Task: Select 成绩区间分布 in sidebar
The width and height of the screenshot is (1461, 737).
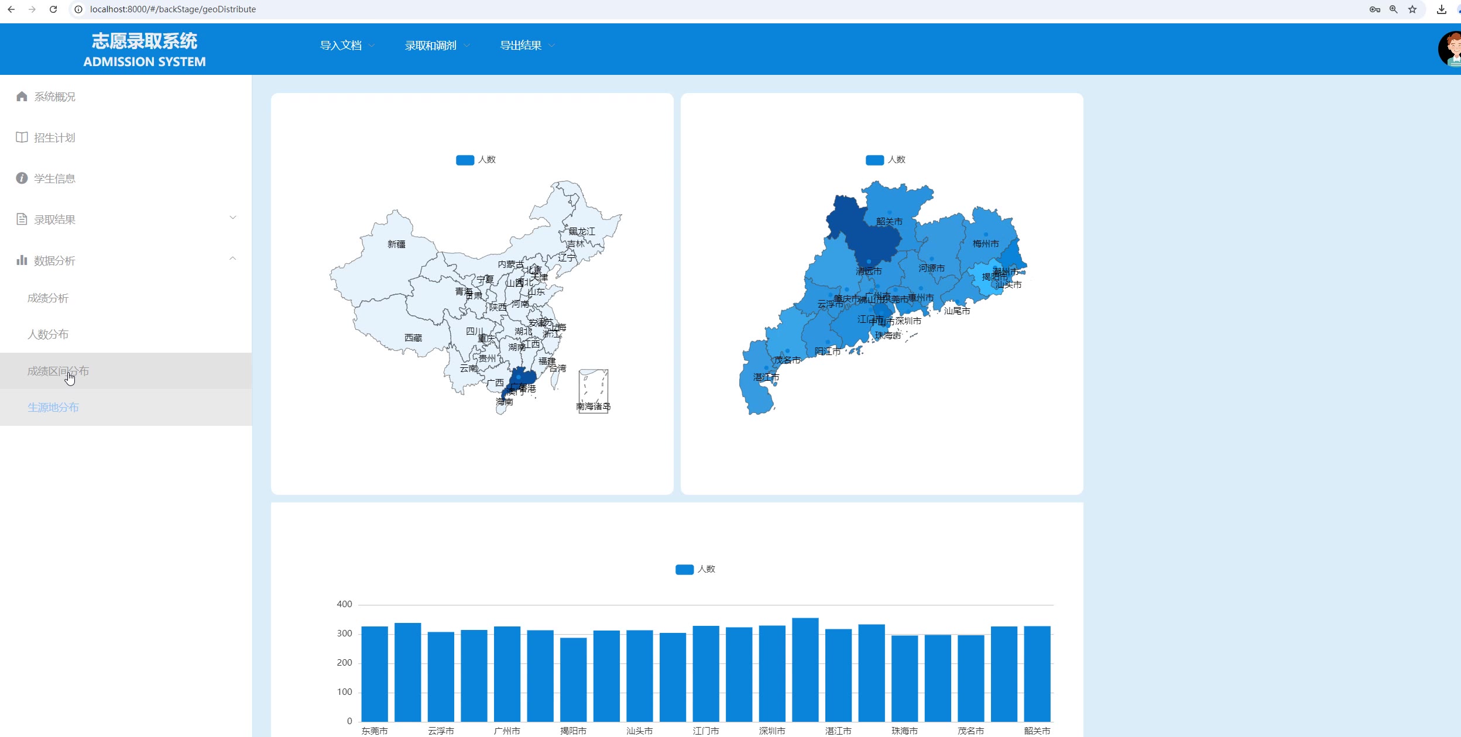Action: pos(58,371)
